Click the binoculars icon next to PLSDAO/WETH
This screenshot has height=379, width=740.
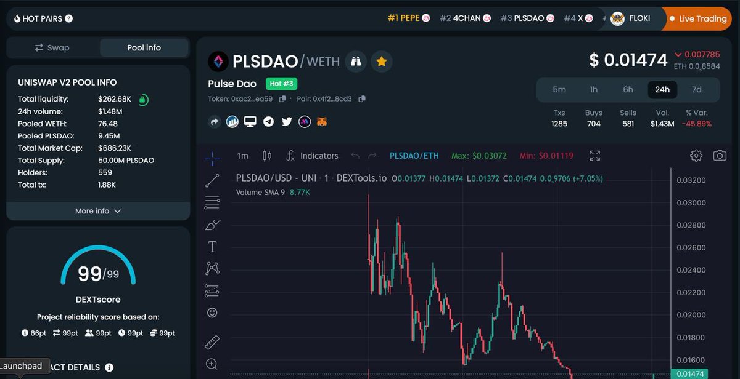[356, 61]
